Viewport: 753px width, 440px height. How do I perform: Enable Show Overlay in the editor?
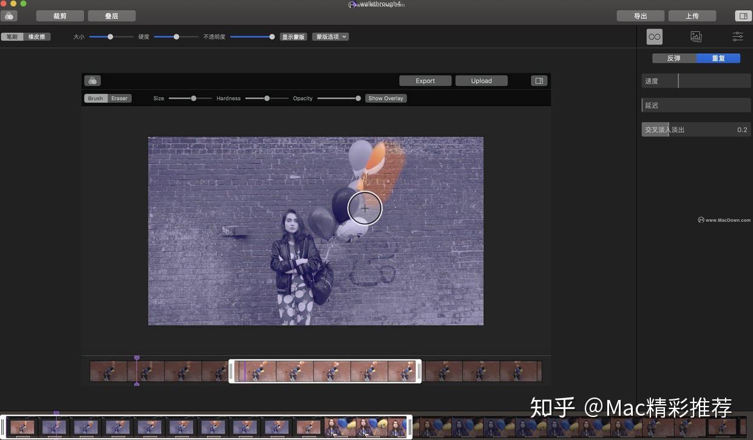[x=386, y=98]
